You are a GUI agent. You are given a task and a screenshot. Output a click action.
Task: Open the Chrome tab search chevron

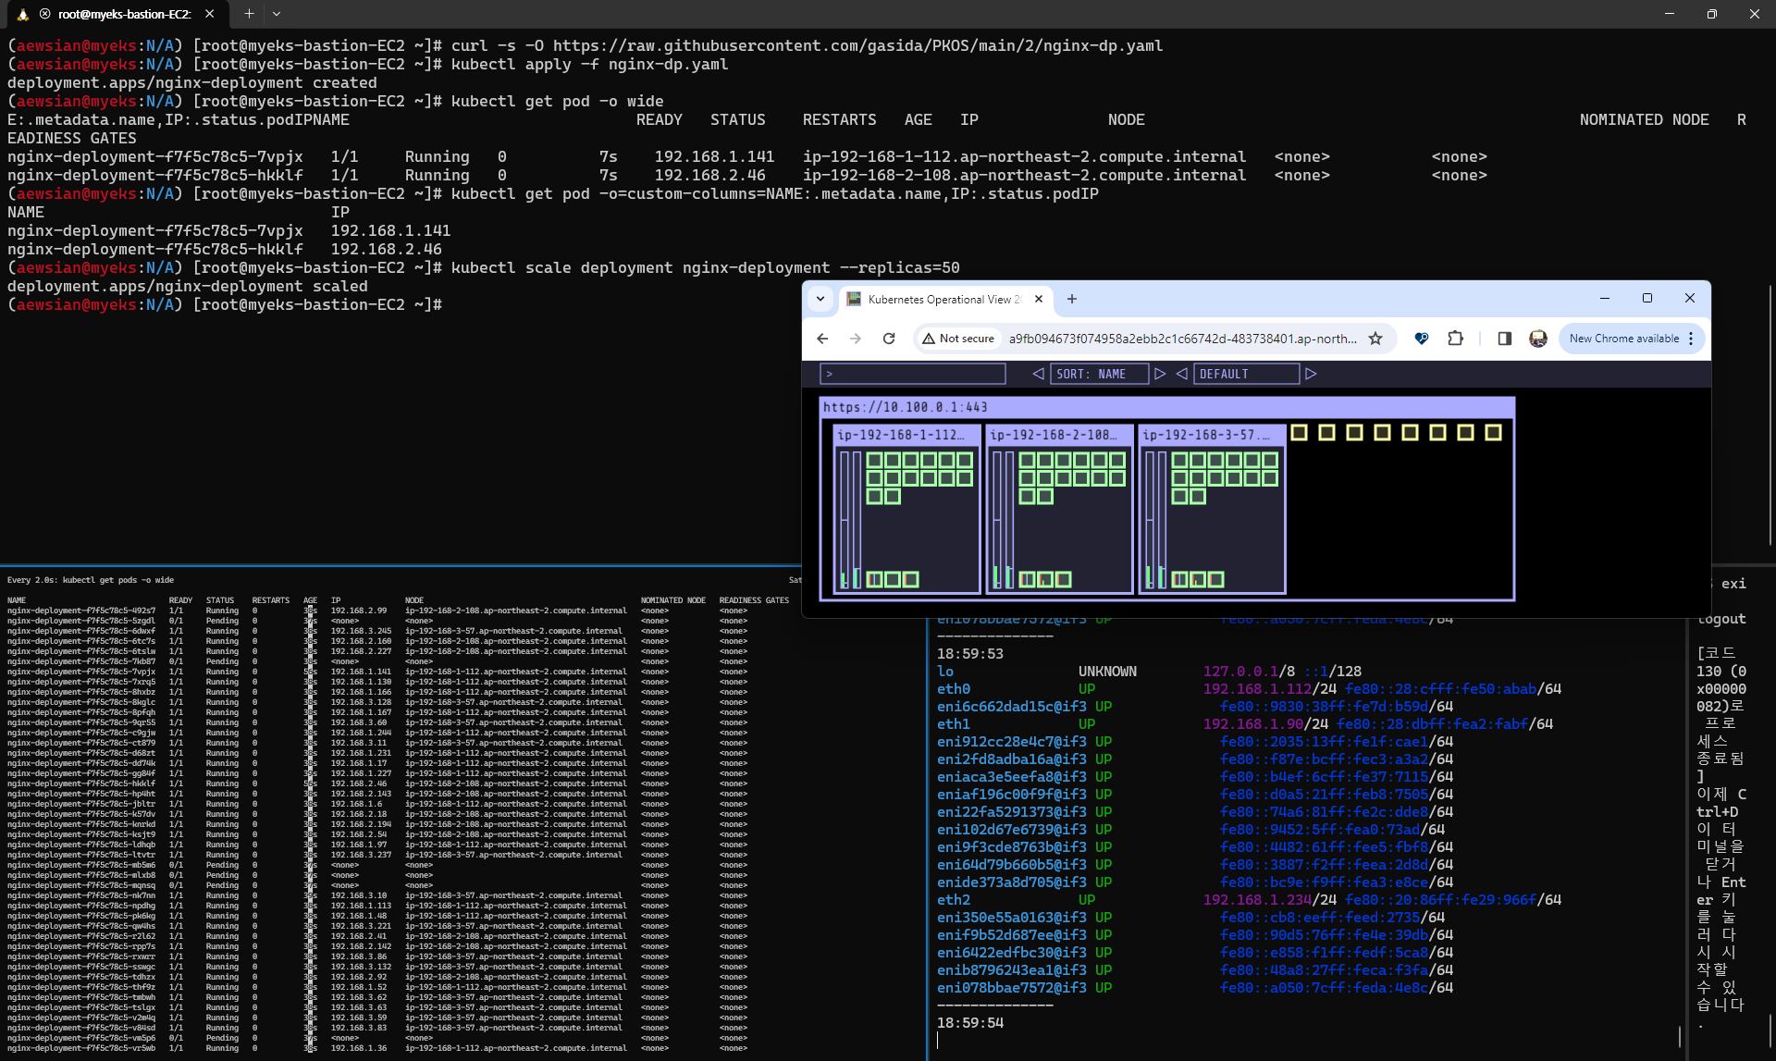point(820,299)
